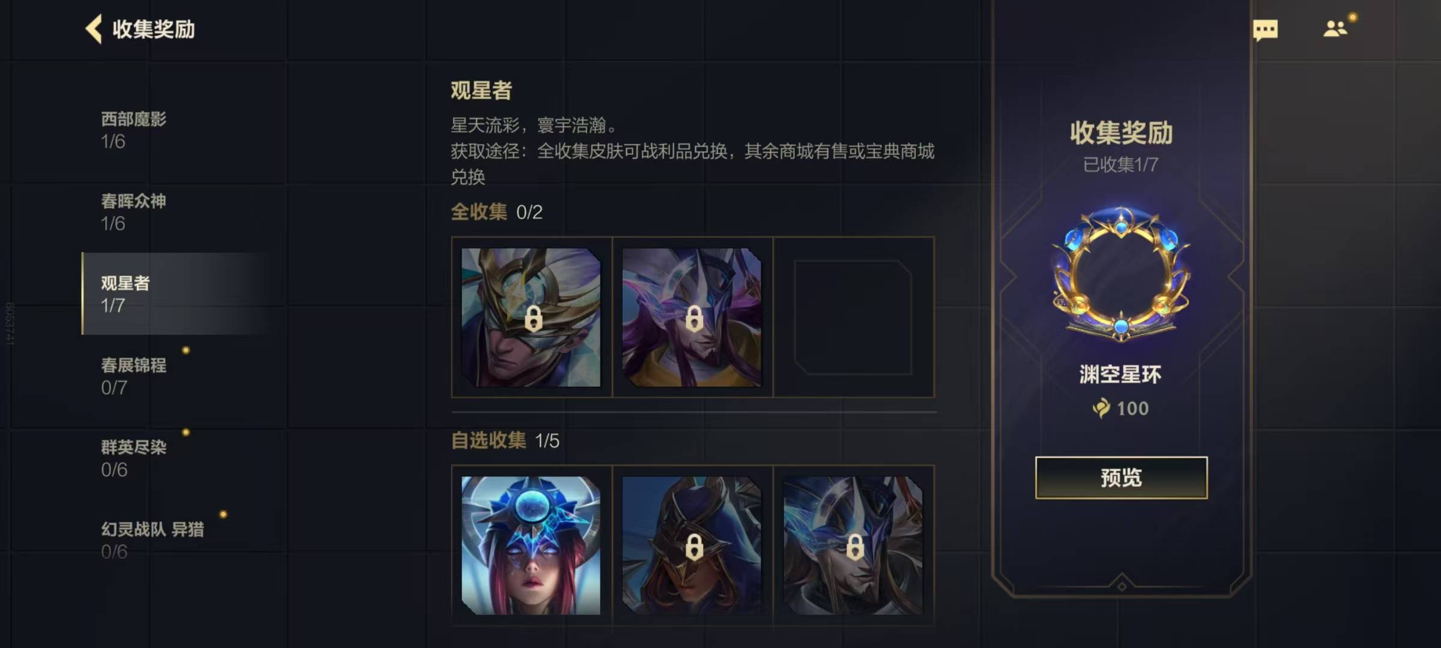Tap the lock on the purple-haired skin

coord(694,319)
